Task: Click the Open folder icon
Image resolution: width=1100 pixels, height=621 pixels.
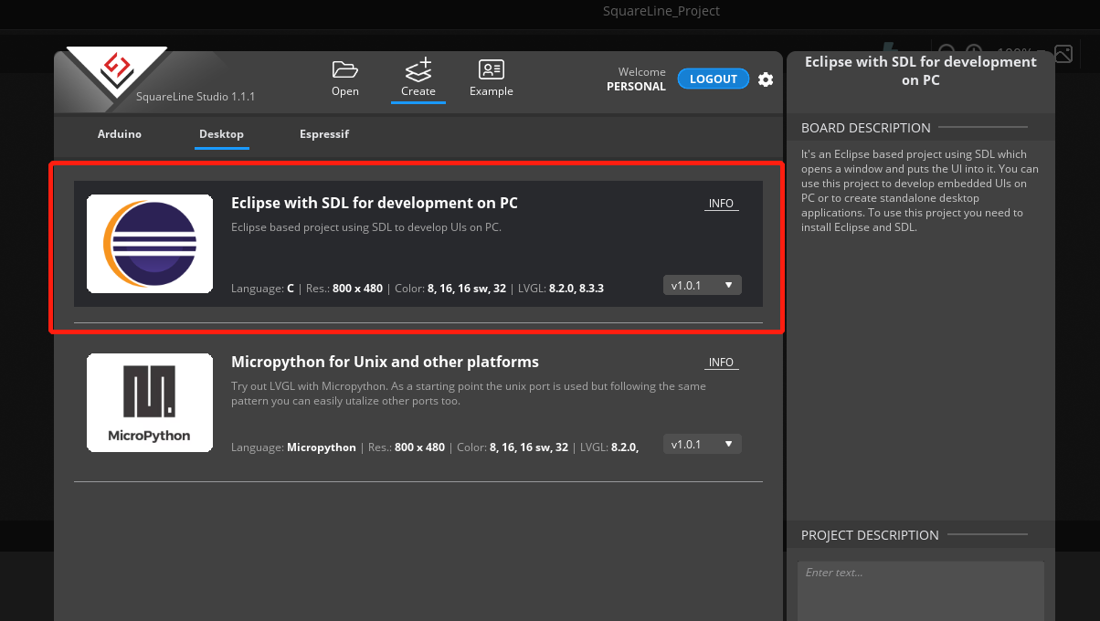Action: 344,70
